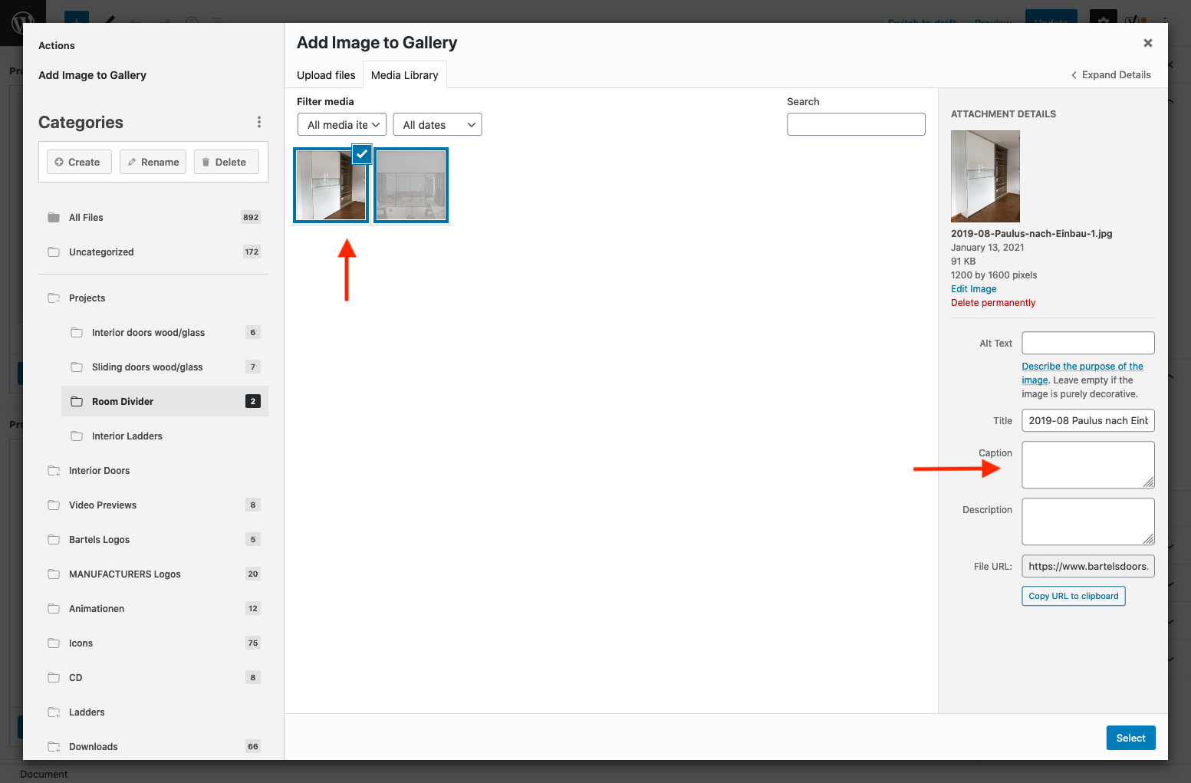The height and width of the screenshot is (783, 1191).
Task: Click the Expand Details toggle
Action: point(1110,75)
